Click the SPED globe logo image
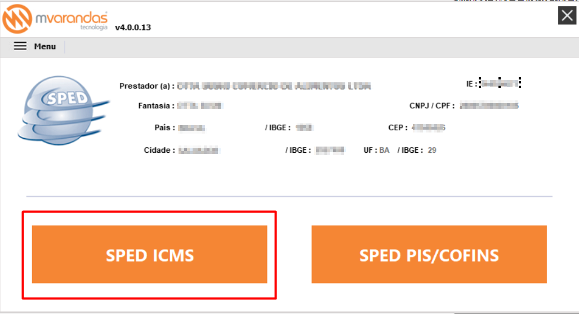The width and height of the screenshot is (579, 314). [x=63, y=110]
